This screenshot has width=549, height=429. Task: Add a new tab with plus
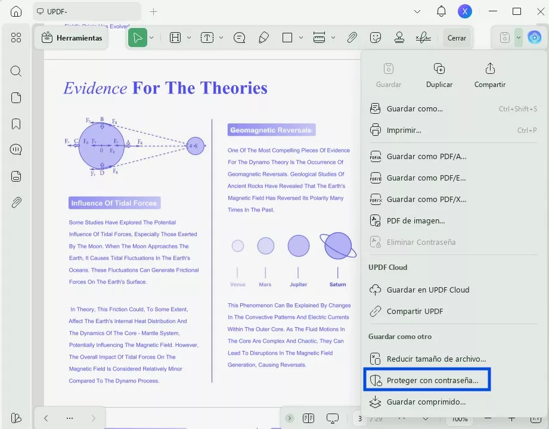point(153,11)
